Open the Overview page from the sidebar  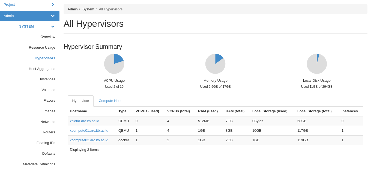[x=48, y=37]
